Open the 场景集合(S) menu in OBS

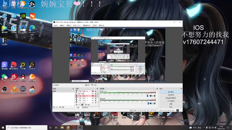pos(86,25)
